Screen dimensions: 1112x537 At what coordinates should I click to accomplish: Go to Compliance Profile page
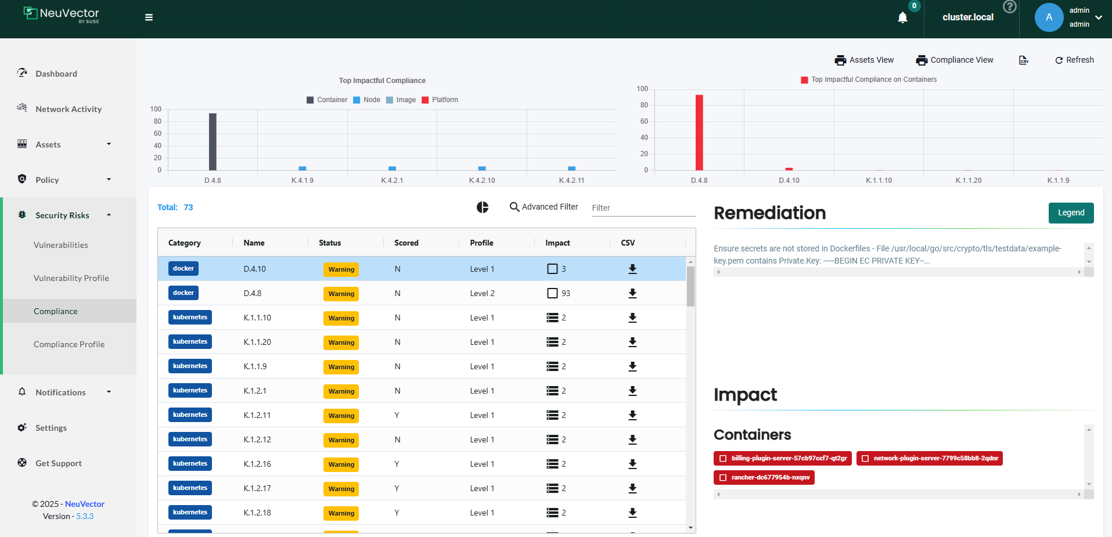click(x=69, y=344)
